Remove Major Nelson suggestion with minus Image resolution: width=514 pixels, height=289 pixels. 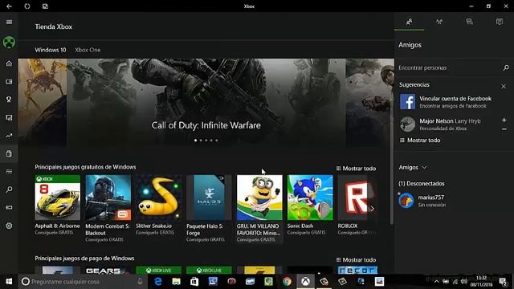coord(504,129)
